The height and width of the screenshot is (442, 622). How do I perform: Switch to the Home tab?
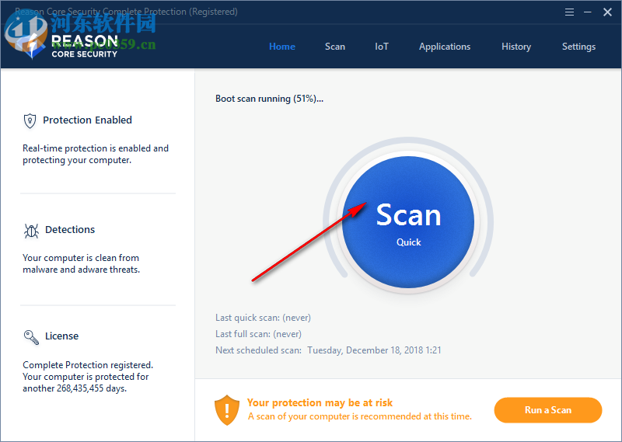point(282,47)
